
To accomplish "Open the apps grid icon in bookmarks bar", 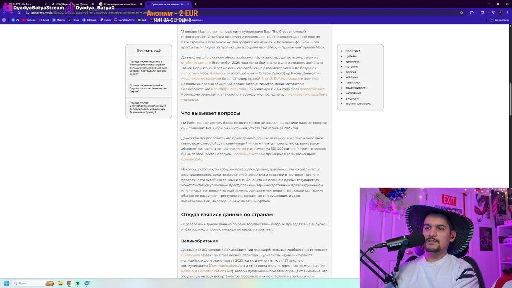I will click(x=4, y=20).
